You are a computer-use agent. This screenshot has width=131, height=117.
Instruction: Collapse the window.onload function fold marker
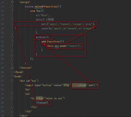click(12, 7)
